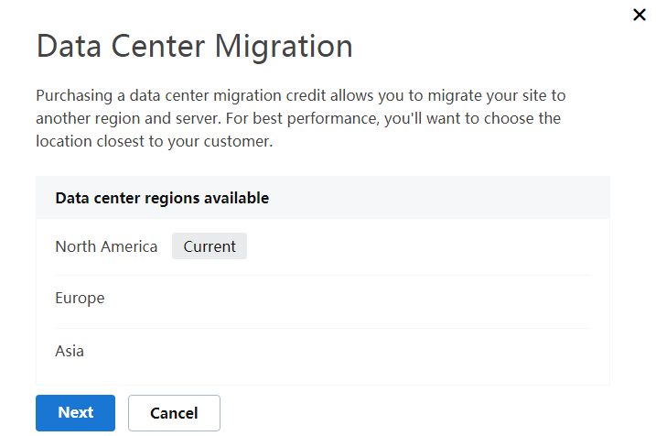This screenshot has height=436, width=656.
Task: Select the North America region label
Action: pos(106,246)
